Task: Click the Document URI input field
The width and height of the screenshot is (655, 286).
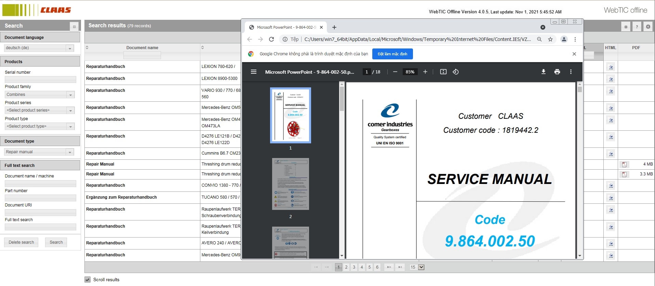Action: click(x=40, y=212)
